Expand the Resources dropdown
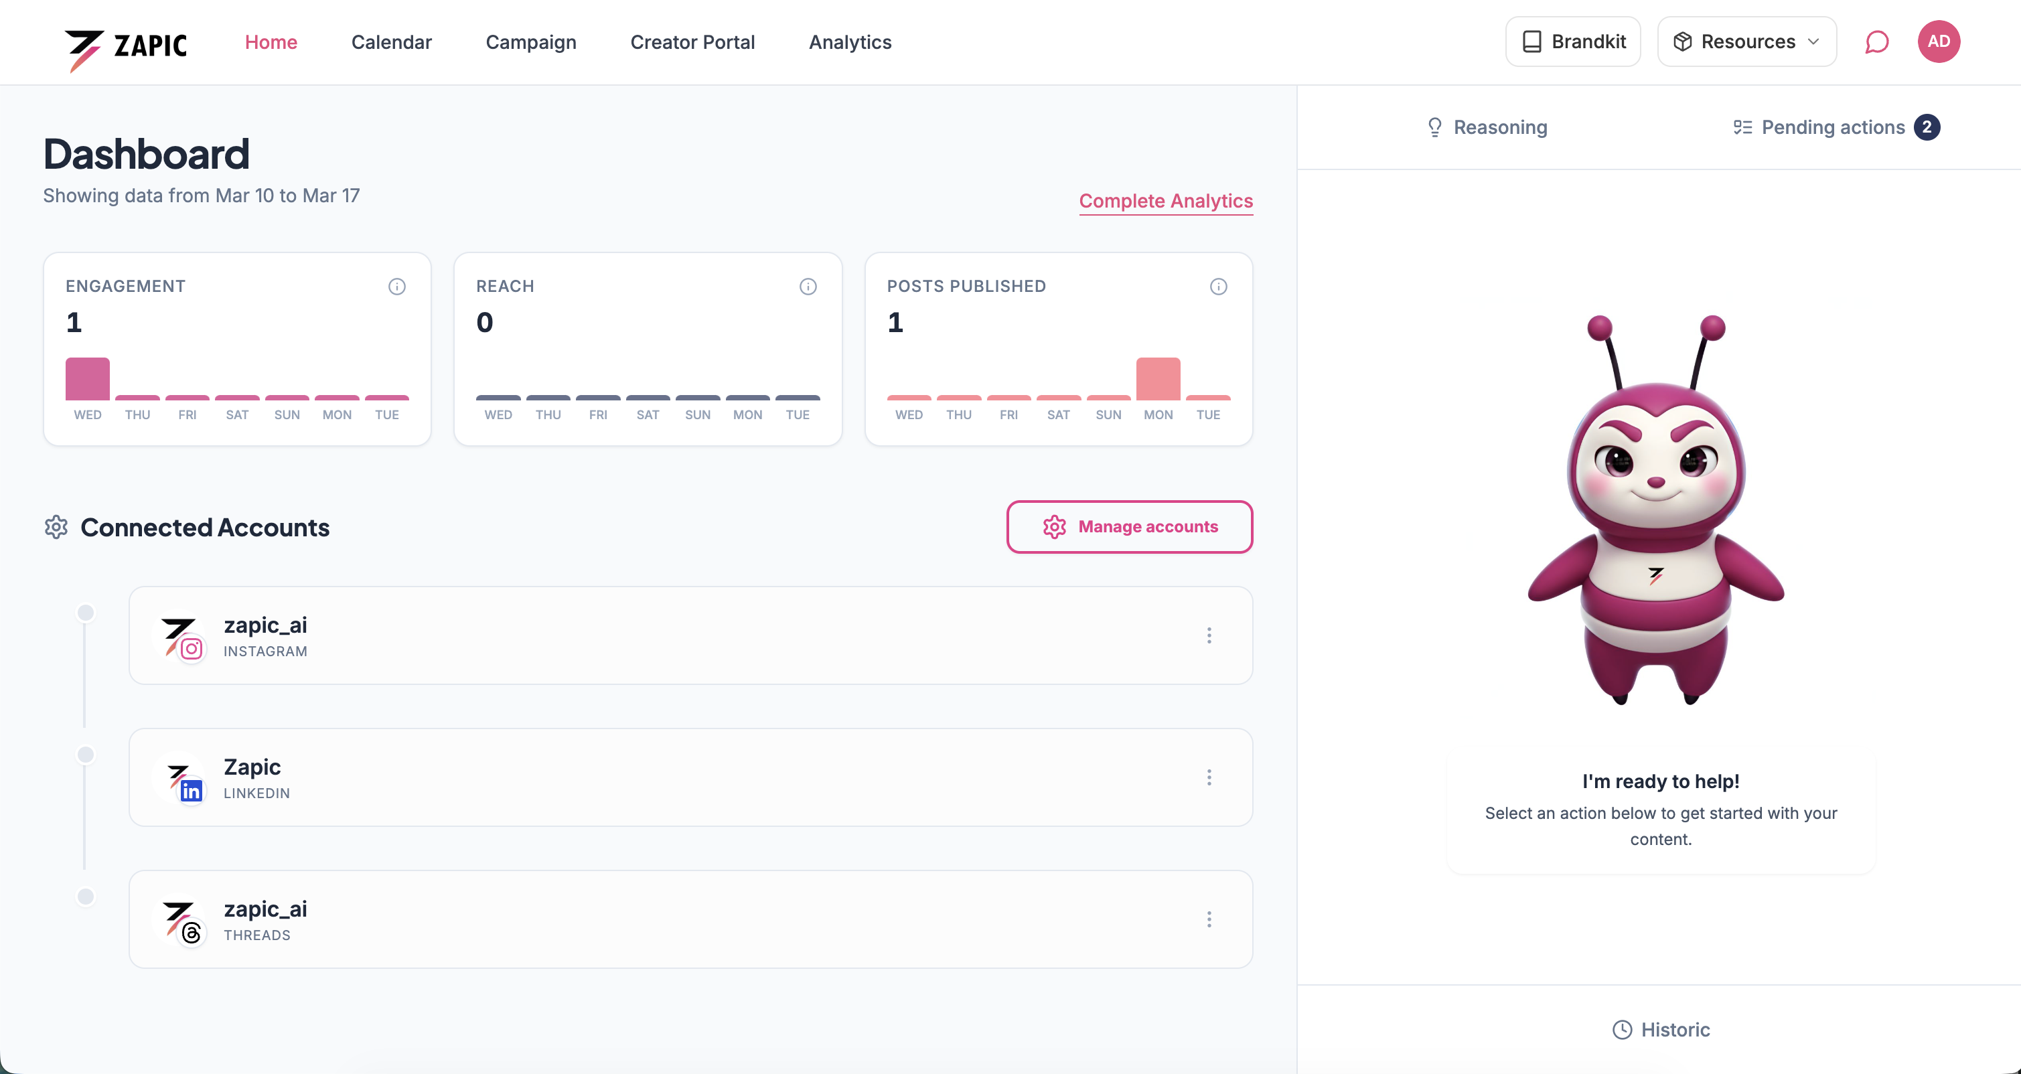This screenshot has width=2021, height=1074. [x=1746, y=42]
